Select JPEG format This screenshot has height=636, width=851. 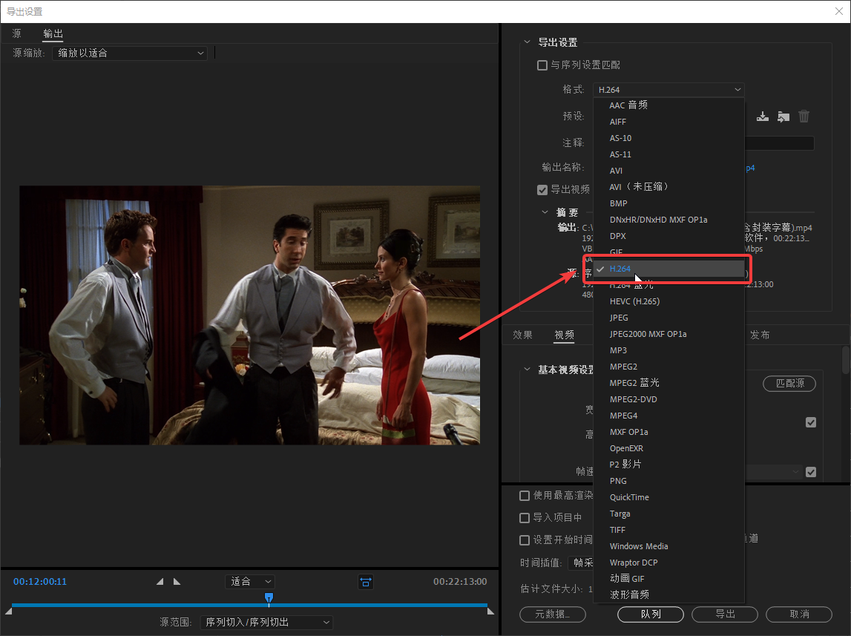[668, 318]
